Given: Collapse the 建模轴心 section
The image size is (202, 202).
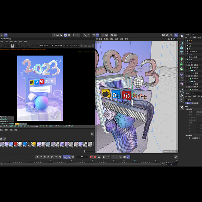Looking at the screenshot, I should tap(186, 109).
